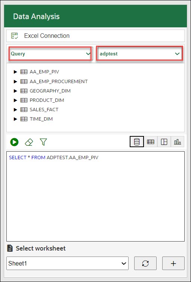The height and width of the screenshot is (282, 191).
Task: Click the table icon beside GEOGRAPHY_DIM
Action: [x=24, y=91]
